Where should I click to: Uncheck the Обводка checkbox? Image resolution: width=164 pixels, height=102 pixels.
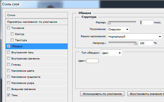[x=8, y=46]
